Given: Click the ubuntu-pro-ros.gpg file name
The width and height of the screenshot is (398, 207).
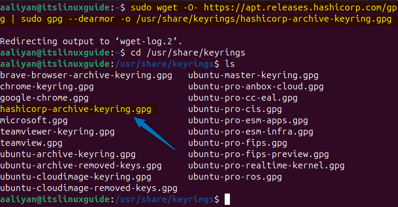Looking at the screenshot, I should [235, 177].
